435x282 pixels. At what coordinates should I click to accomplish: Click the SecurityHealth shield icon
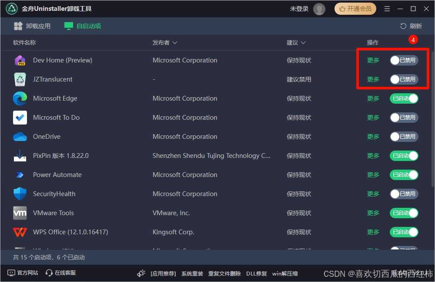(20, 194)
